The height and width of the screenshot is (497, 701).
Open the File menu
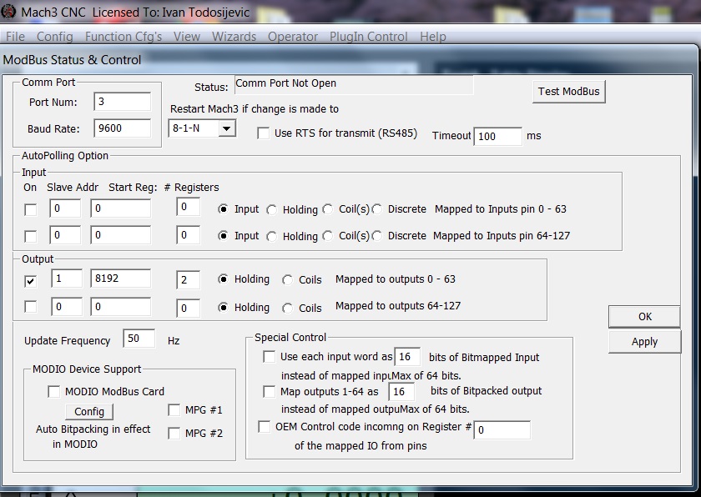(15, 37)
